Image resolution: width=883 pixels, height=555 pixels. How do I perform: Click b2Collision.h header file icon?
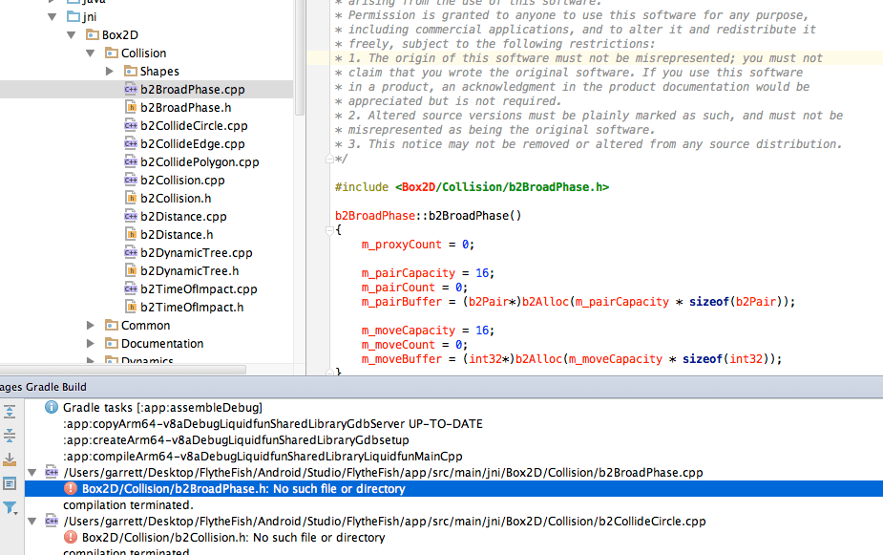pos(131,198)
